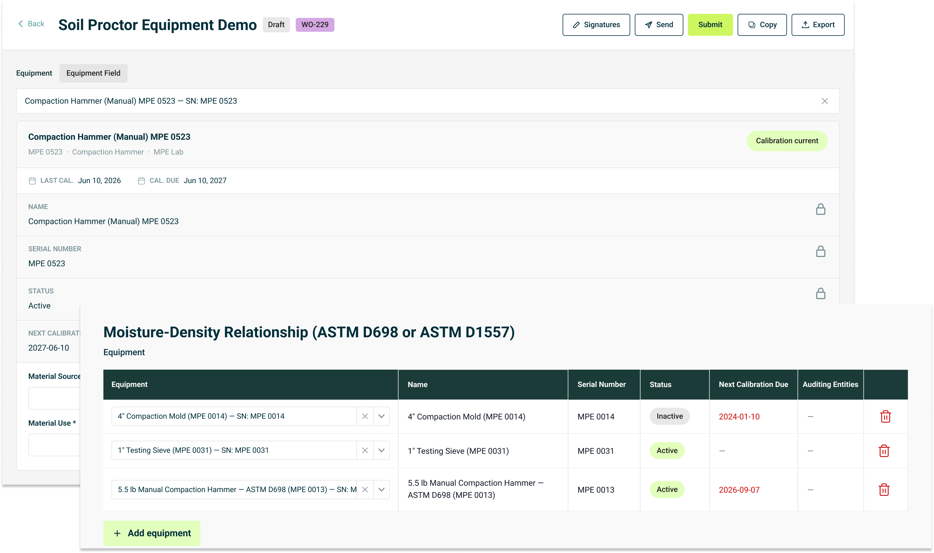The width and height of the screenshot is (934, 553).
Task: Click the Cal. Due date Jun 10, 2027
Action: tap(205, 180)
